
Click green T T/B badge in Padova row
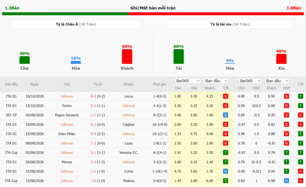225,181
